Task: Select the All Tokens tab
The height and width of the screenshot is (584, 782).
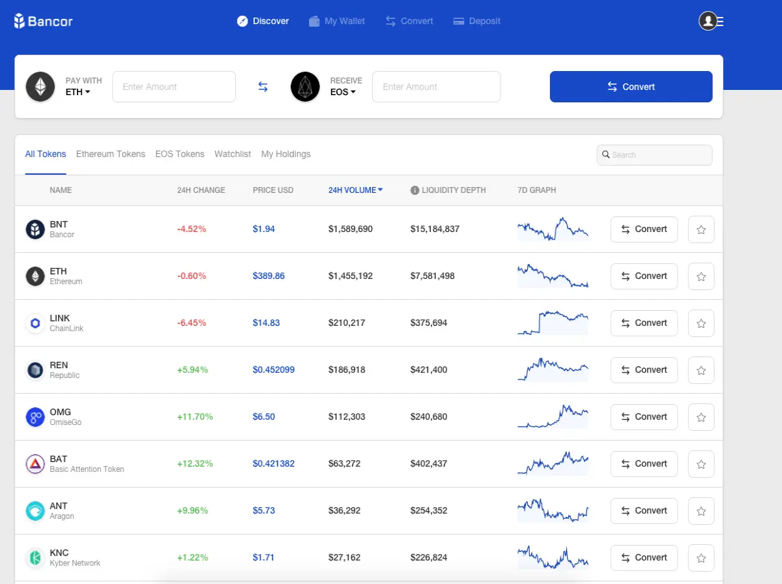Action: click(46, 154)
